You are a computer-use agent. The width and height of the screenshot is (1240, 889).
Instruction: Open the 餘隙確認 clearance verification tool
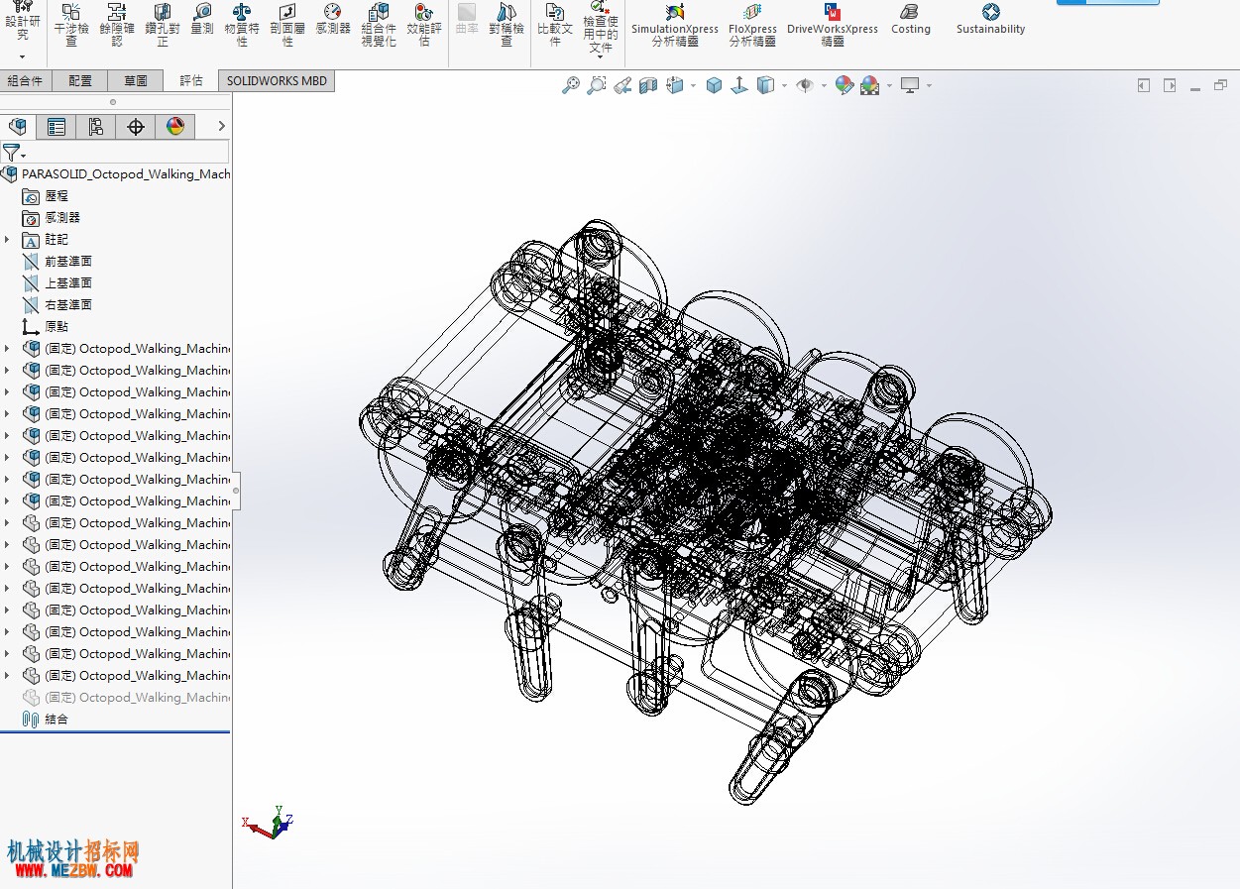tap(117, 25)
